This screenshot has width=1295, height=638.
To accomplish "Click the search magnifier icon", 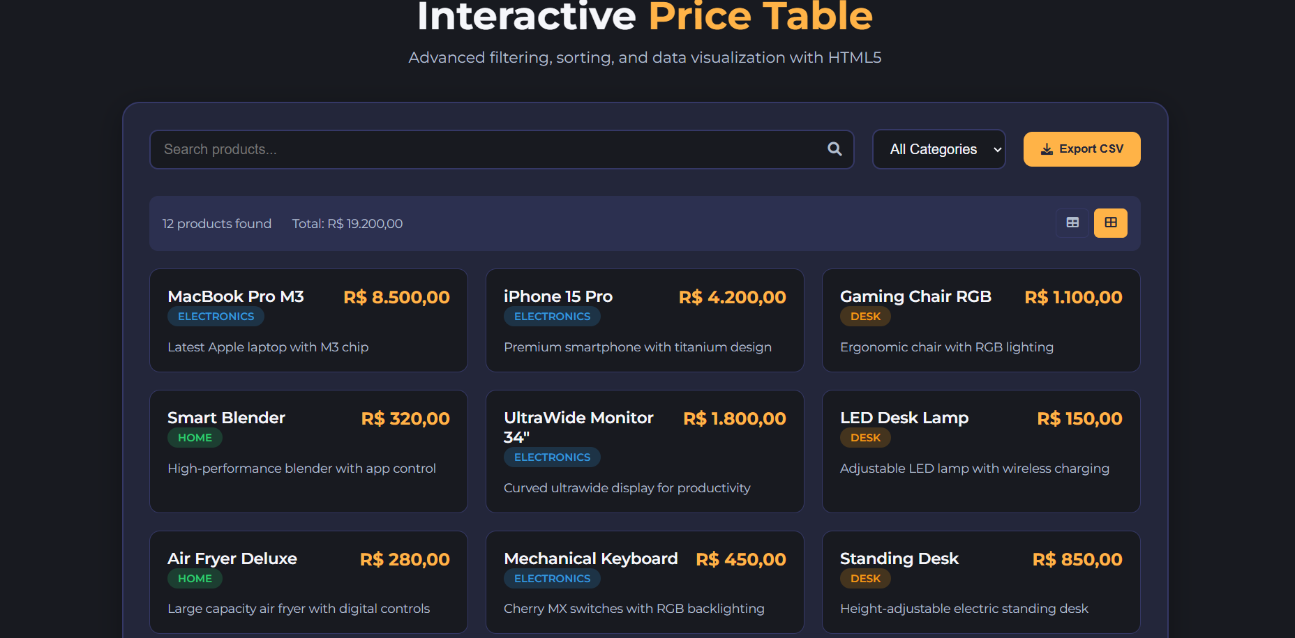I will coord(834,149).
